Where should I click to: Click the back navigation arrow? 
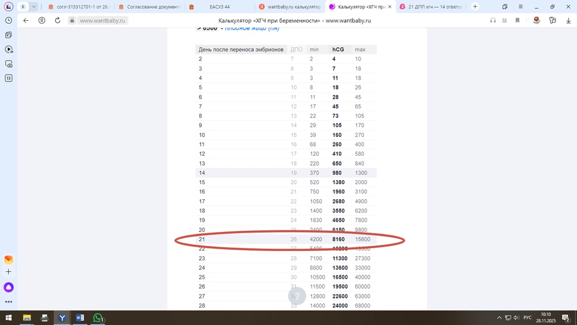point(26,20)
